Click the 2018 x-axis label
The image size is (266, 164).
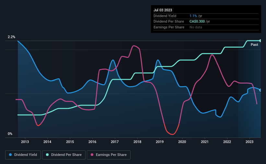tap(137, 142)
